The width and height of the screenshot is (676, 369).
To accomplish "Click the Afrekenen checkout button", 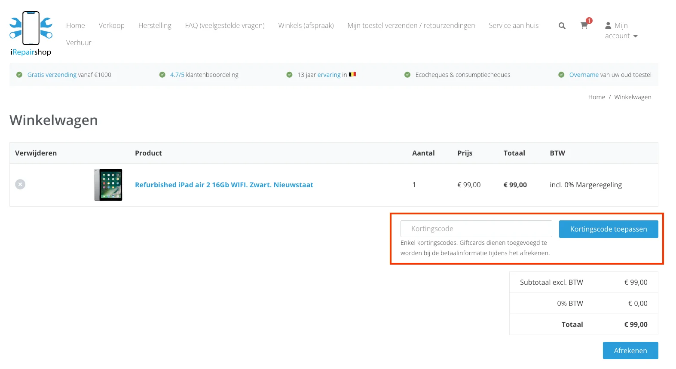I will [x=630, y=351].
